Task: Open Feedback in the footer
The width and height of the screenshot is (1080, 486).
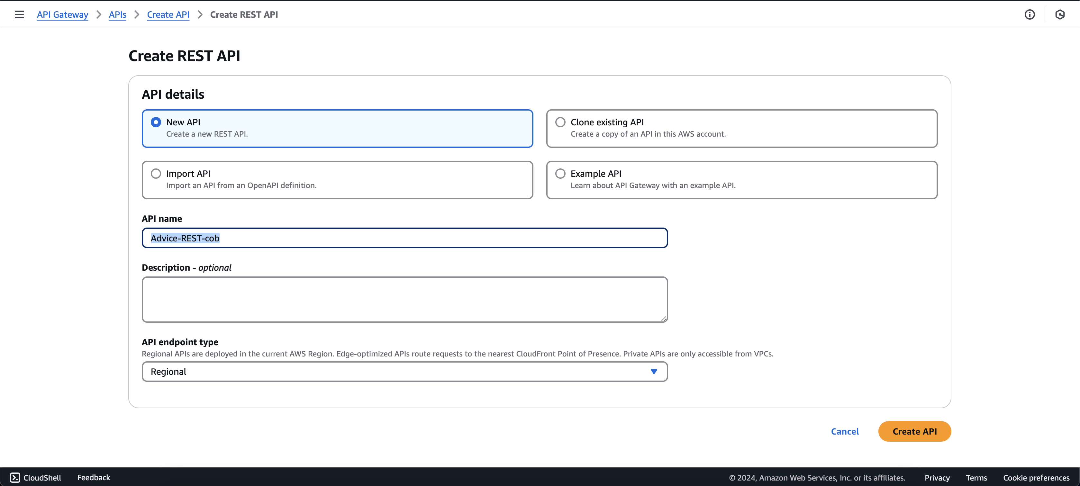Action: pyautogui.click(x=94, y=478)
